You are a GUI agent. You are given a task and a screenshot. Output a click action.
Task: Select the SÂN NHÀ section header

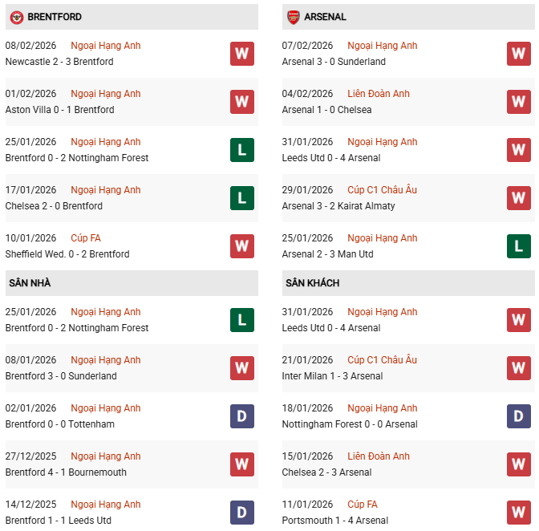[30, 283]
